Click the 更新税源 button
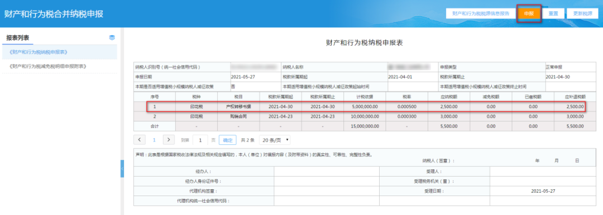This screenshot has width=603, height=215. pyautogui.click(x=582, y=13)
